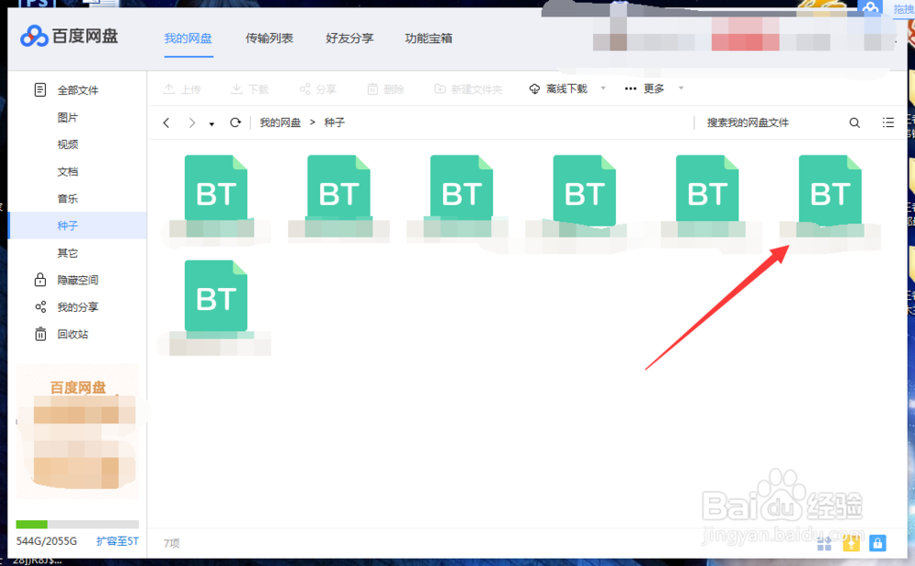Click the yellow upload box icon
Viewport: 915px width, 566px height.
coord(851,543)
